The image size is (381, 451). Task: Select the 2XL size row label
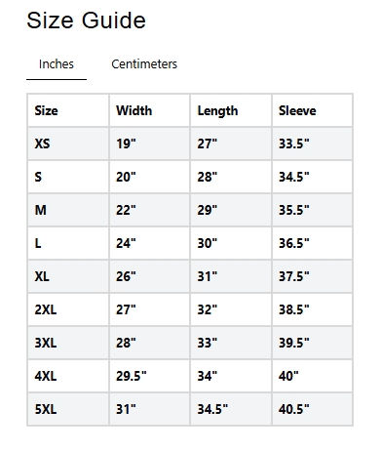[46, 309]
